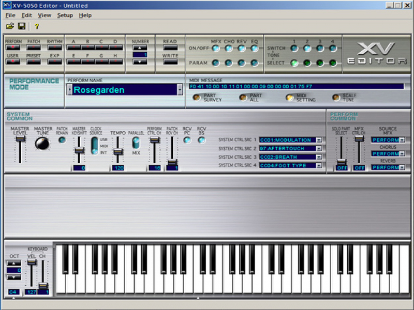Open System Ctrl Src 1 dropdown
Viewport: 414px width, 310px height.
[x=319, y=140]
